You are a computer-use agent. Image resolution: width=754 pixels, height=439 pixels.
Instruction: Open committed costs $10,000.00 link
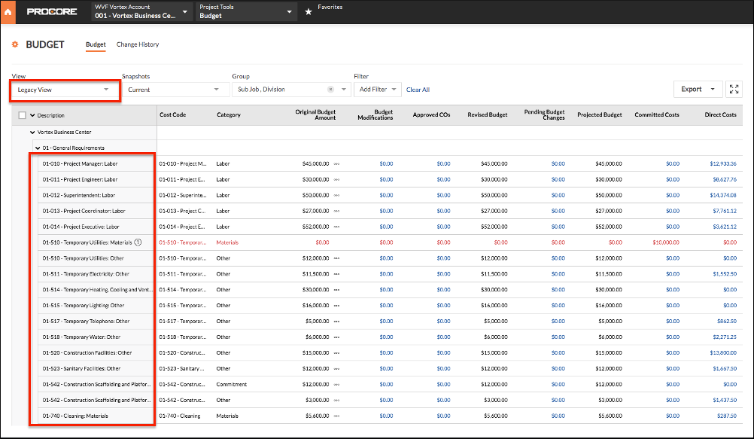point(665,242)
